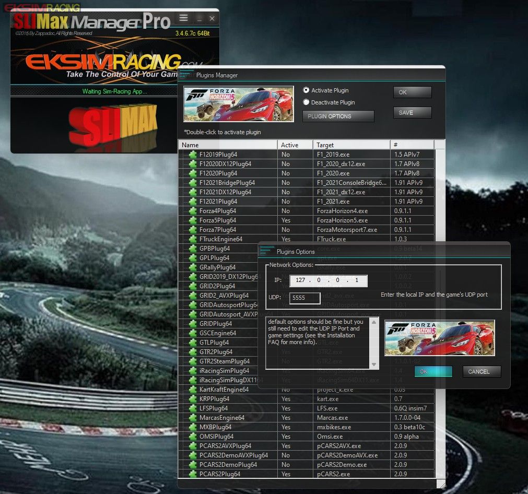Select the PCARS2AVXPlug64 row

[x=306, y=446]
